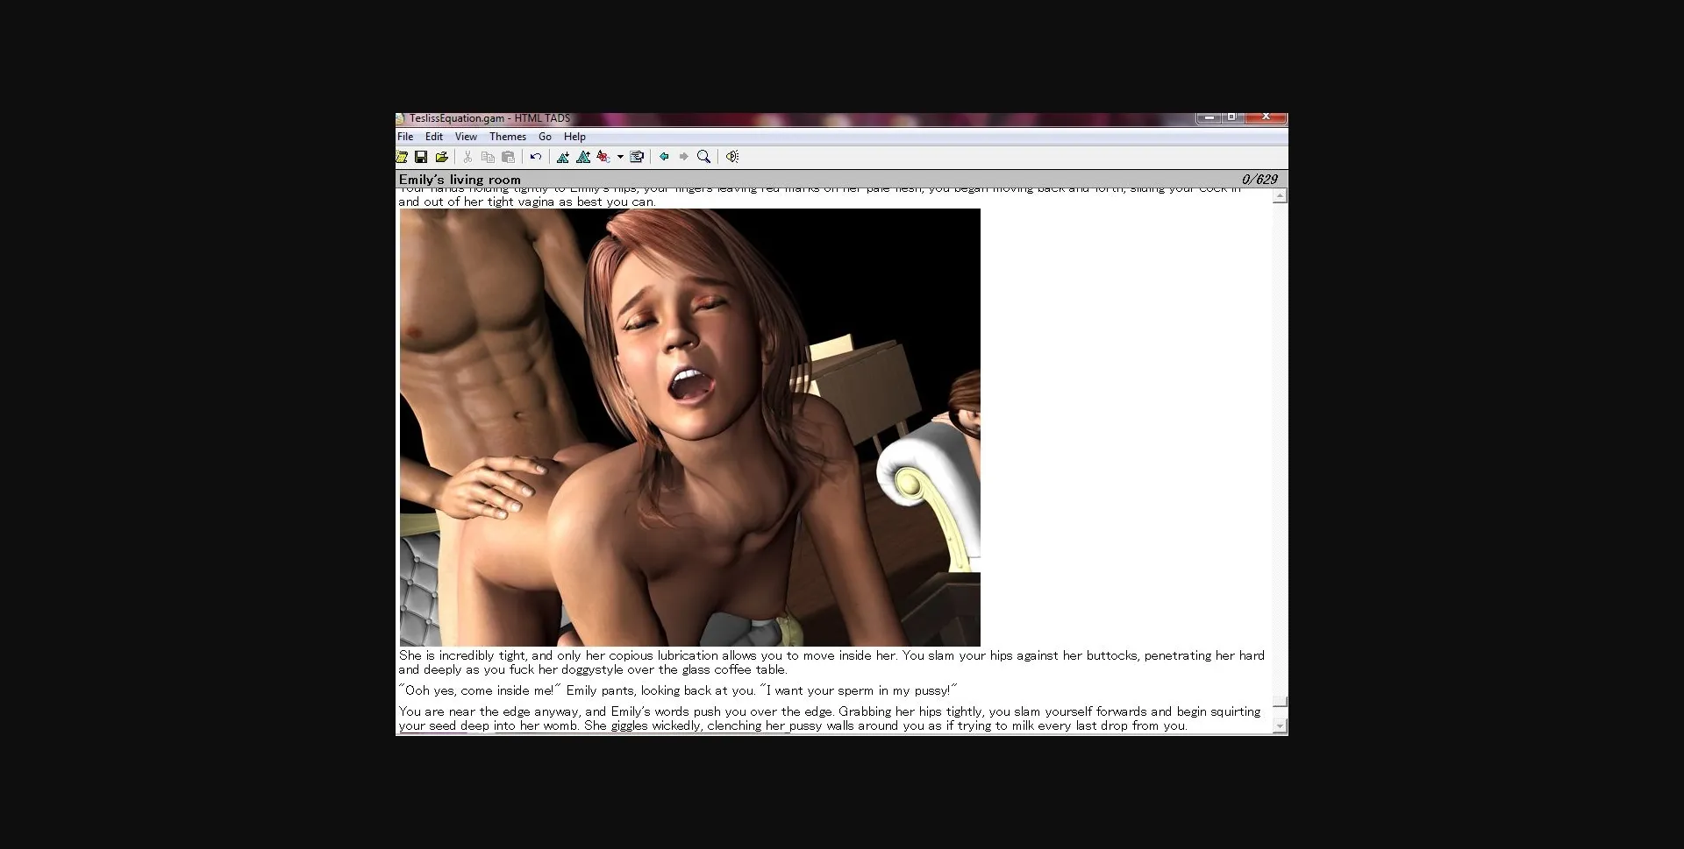Image resolution: width=1684 pixels, height=849 pixels.
Task: Click the Paste icon
Action: (508, 156)
